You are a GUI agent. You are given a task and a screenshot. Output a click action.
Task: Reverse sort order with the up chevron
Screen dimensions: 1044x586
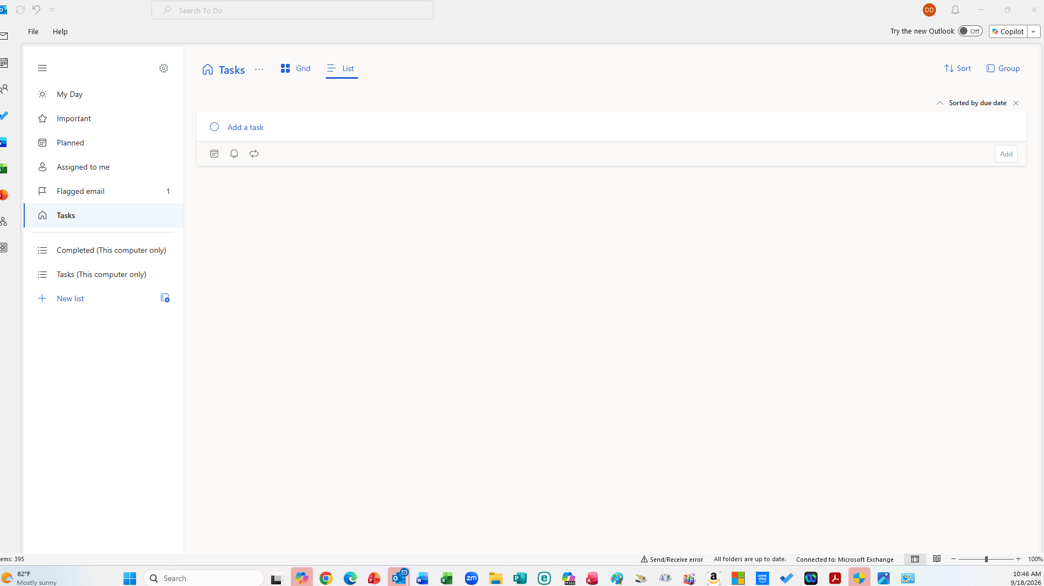940,103
